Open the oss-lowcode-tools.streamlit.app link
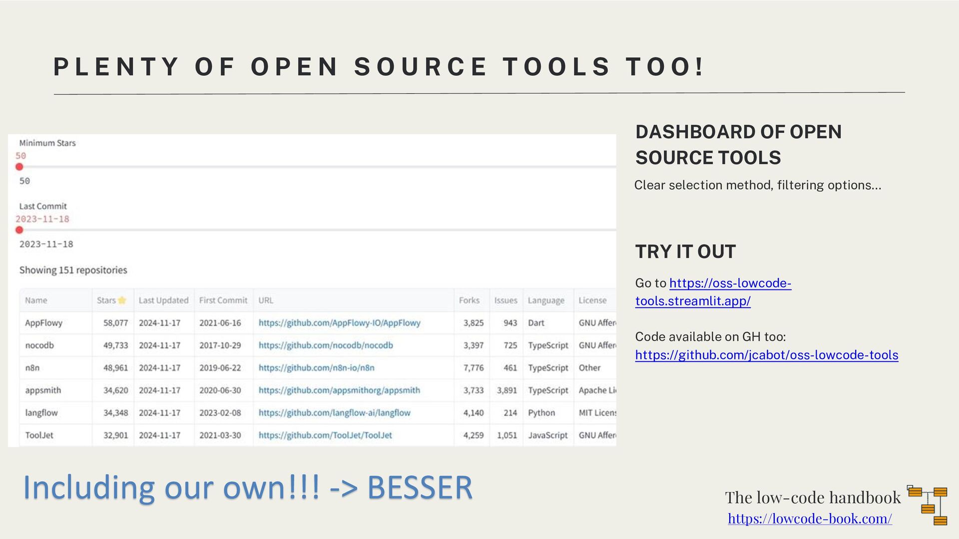Viewport: 959px width, 539px height. (x=713, y=292)
